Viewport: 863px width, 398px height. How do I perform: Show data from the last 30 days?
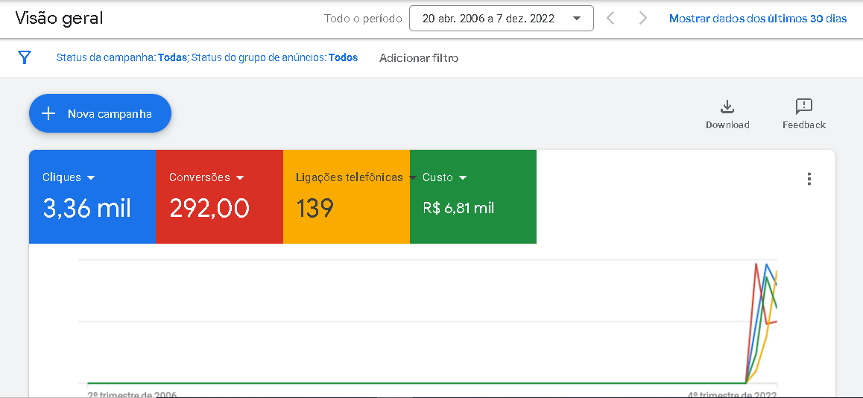click(758, 19)
